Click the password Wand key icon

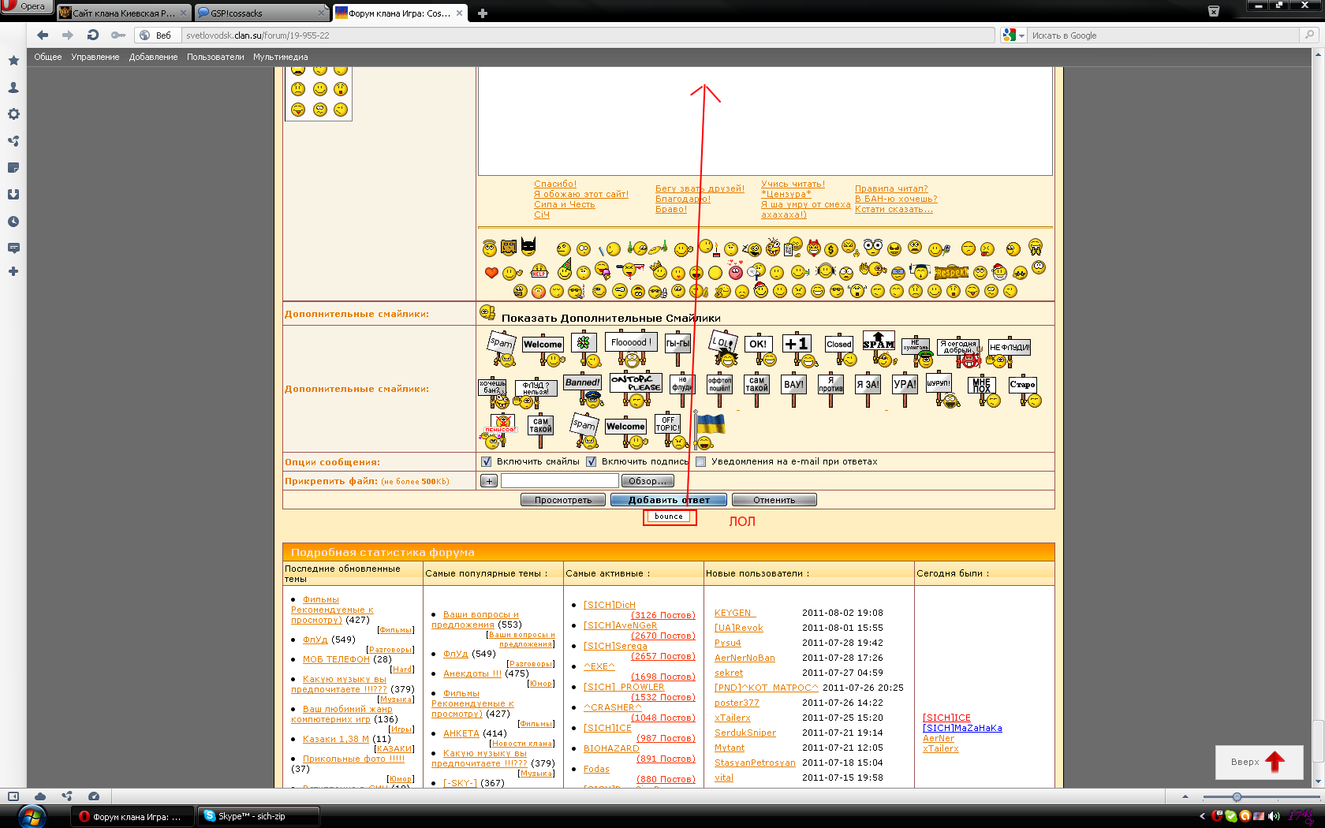[118, 35]
